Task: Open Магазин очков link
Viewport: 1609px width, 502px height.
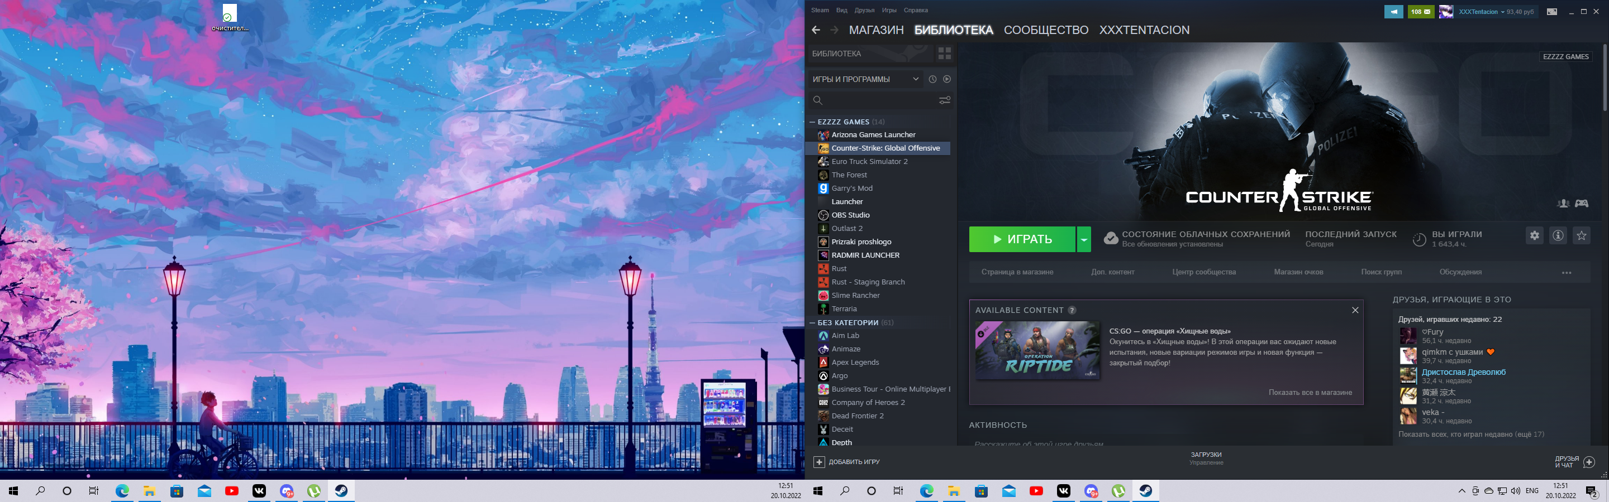Action: [x=1298, y=272]
